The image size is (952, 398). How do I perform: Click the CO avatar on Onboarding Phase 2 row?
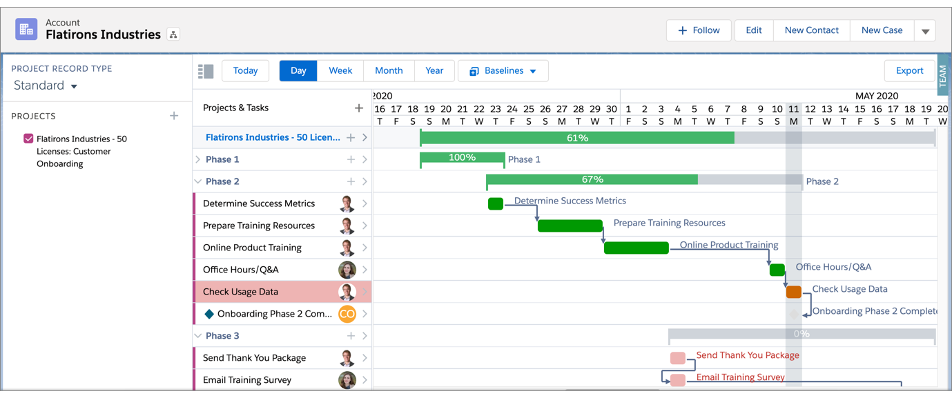pos(347,314)
